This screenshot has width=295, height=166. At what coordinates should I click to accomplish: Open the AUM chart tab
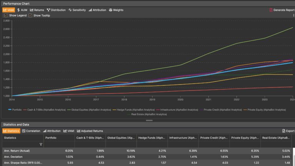tap(22, 10)
